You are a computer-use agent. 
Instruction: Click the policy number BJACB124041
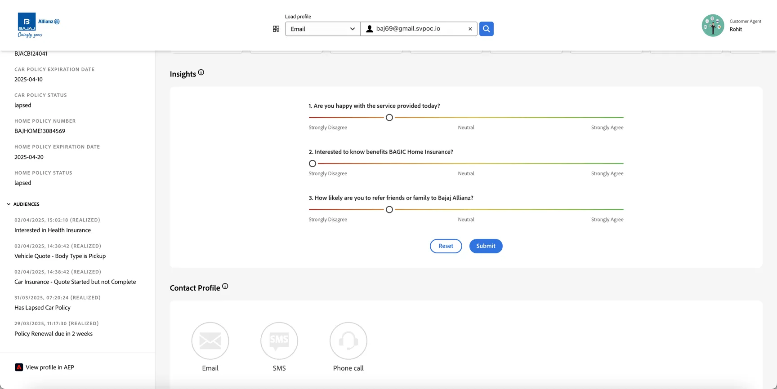31,53
